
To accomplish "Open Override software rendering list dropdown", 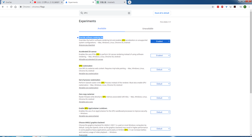I will coord(160,41).
